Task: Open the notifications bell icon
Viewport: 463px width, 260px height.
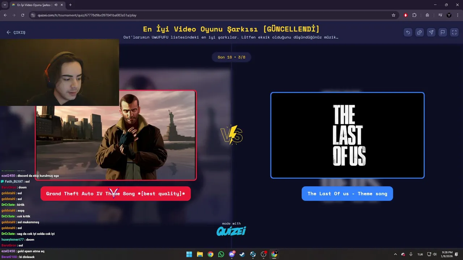Action: [457, 254]
